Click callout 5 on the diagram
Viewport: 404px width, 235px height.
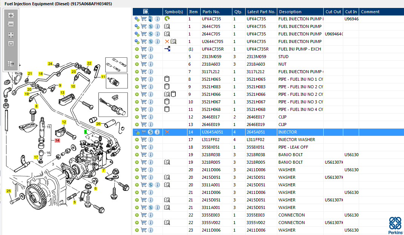coord(75,202)
